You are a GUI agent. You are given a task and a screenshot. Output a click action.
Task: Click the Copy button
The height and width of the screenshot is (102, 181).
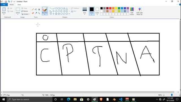10,11
